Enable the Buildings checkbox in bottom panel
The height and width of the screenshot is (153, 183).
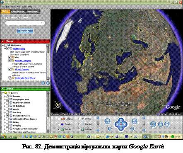(x=79, y=129)
